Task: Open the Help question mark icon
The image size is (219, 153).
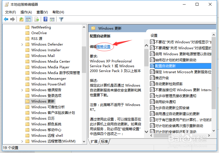Action: click(x=46, y=19)
